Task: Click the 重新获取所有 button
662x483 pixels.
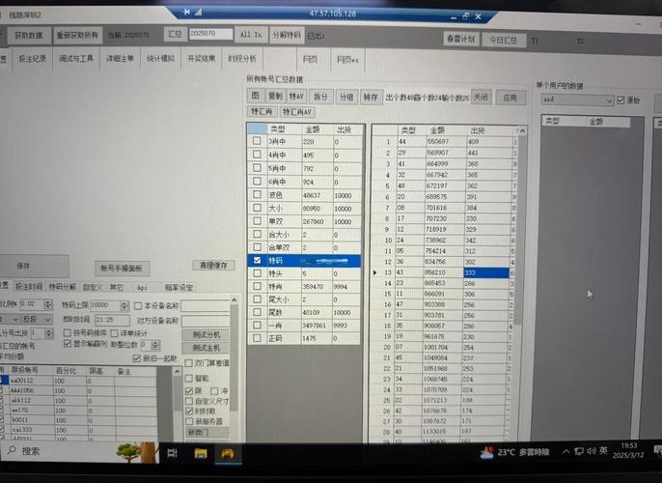Action: tap(77, 35)
